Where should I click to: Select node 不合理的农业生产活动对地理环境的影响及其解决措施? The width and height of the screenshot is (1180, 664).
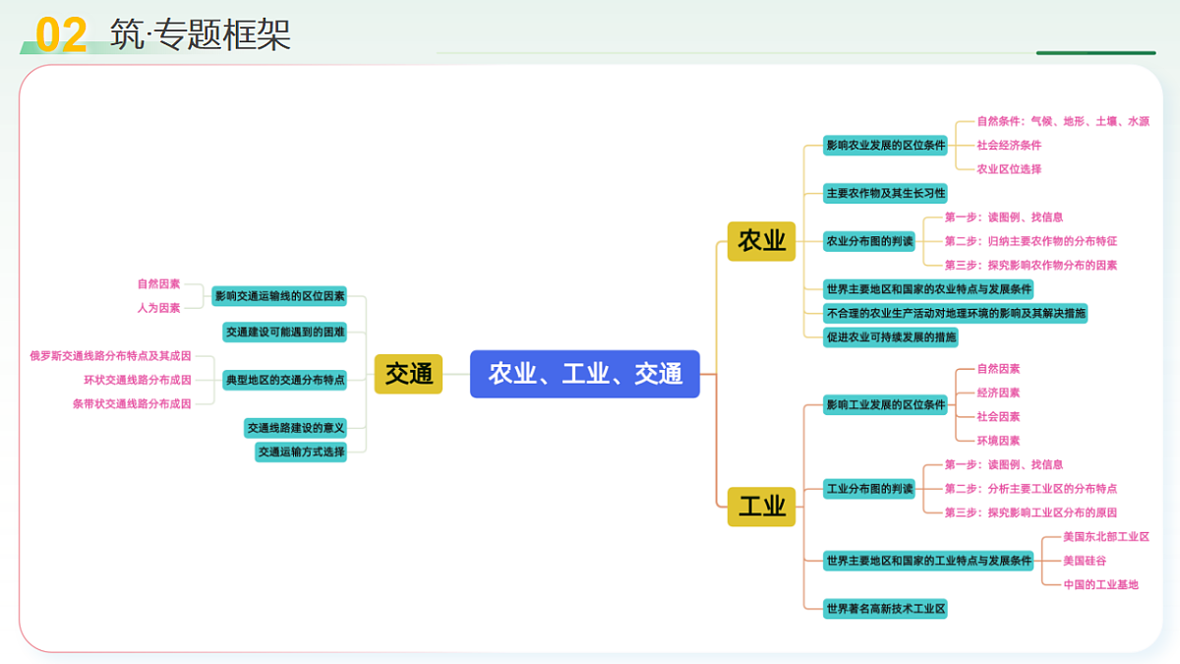(x=956, y=313)
